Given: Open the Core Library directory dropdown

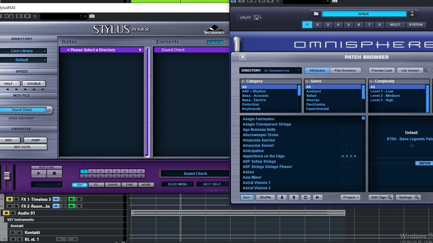Looking at the screenshot, I should [23, 51].
